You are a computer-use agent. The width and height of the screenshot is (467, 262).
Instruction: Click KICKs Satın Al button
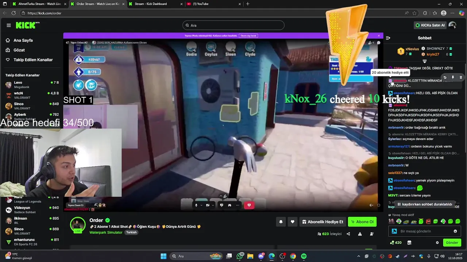[430, 25]
